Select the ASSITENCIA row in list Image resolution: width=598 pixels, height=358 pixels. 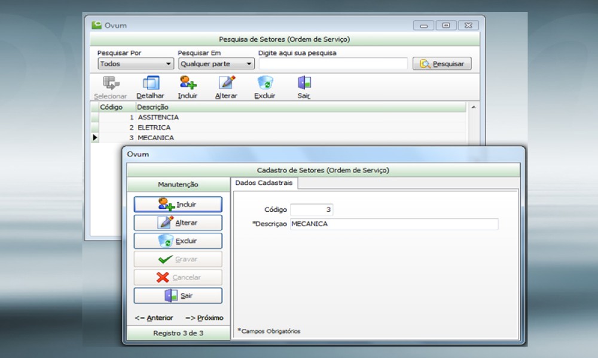158,118
